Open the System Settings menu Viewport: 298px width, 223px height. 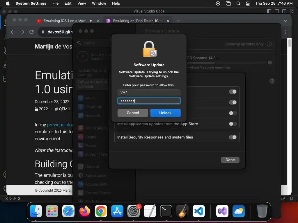click(x=31, y=3)
